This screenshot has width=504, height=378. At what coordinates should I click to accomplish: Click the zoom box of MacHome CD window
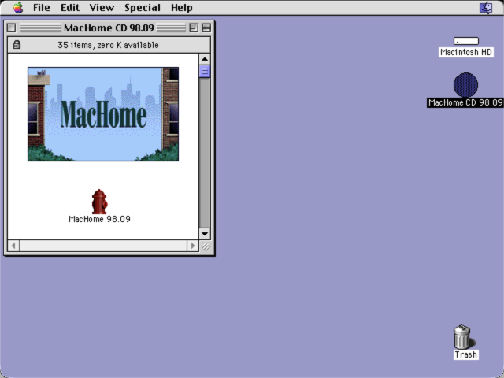coord(194,28)
